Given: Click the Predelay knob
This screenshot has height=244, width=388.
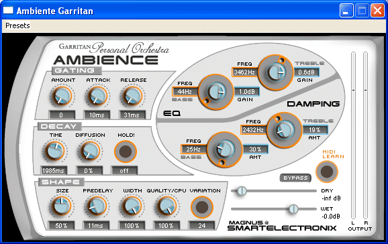Looking at the screenshot, I should [x=96, y=206].
